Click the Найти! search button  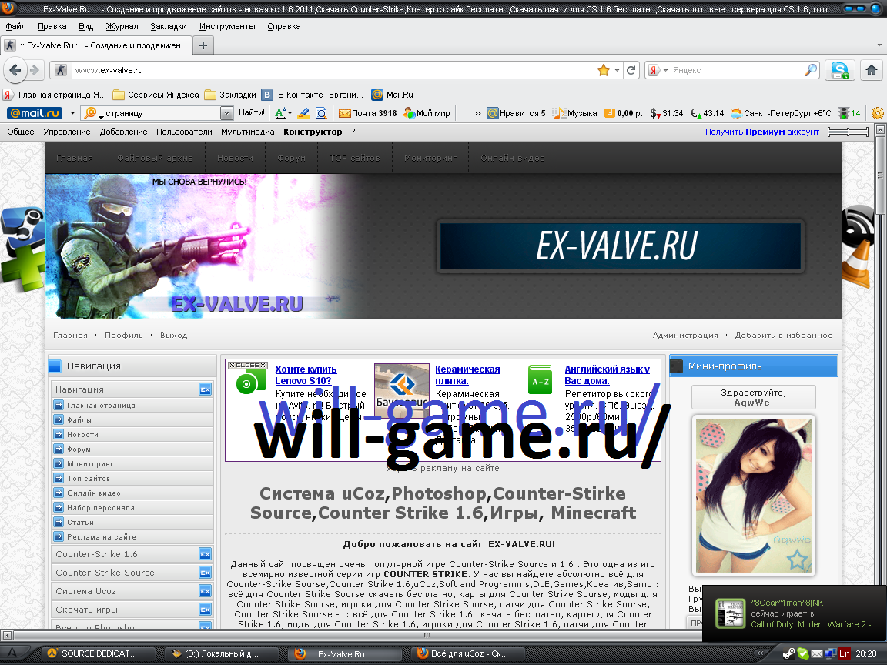[x=252, y=112]
